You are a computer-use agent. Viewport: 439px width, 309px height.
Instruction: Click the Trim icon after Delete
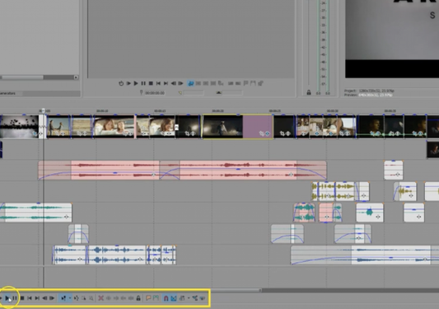pyautogui.click(x=109, y=298)
